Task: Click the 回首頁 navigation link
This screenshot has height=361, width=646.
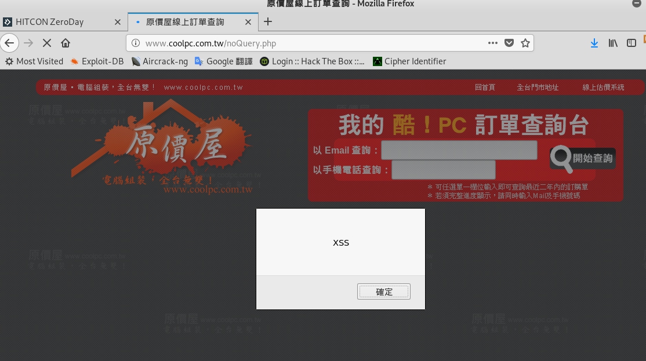Action: click(485, 87)
